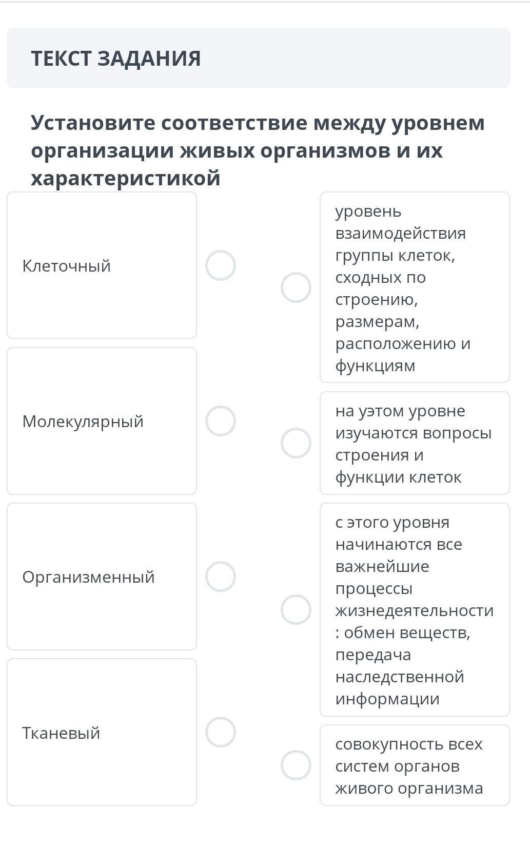The width and height of the screenshot is (530, 843).
Task: Select radio for 'уровень взаимодействия группы клеток'
Action: (296, 288)
